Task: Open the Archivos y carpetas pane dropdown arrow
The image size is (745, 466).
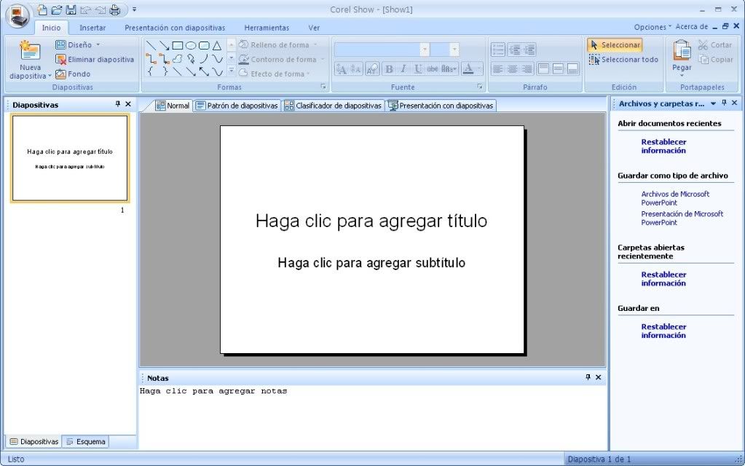Action: tap(713, 103)
